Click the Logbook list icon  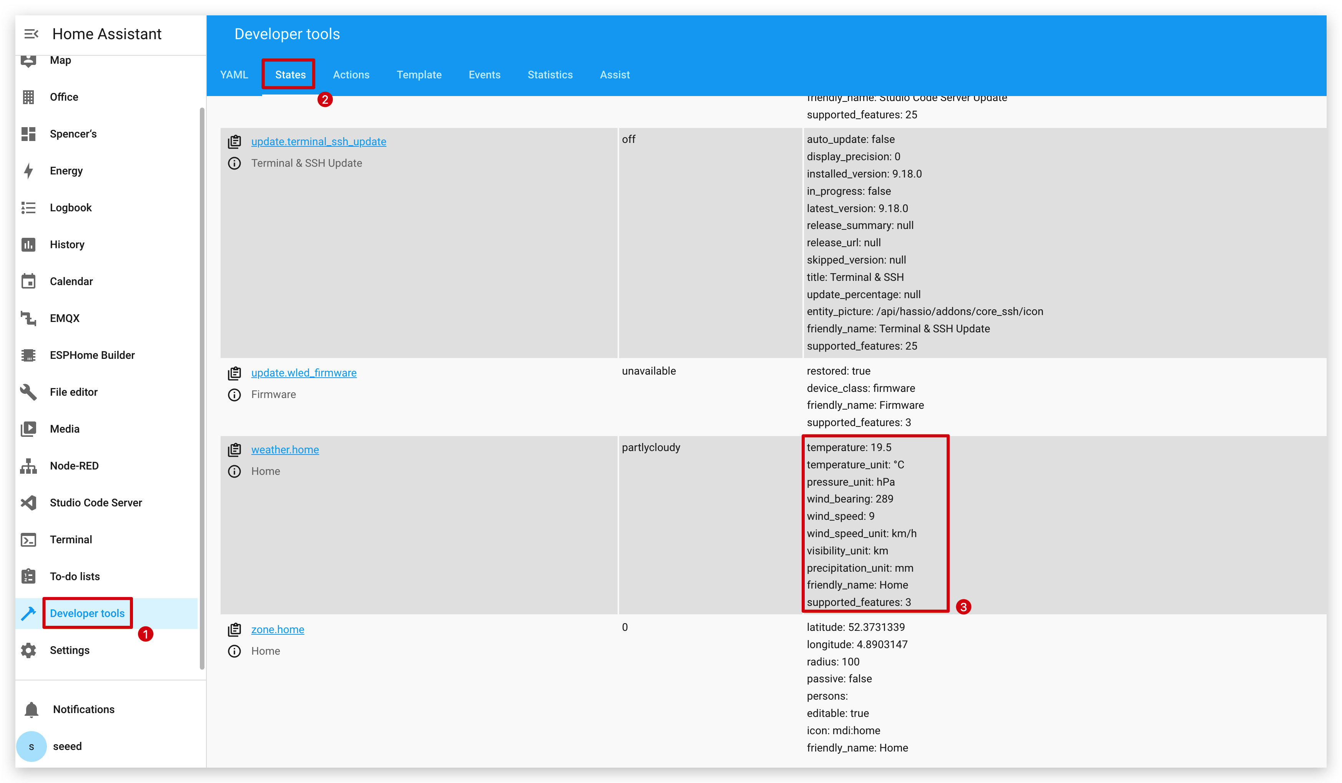pos(28,207)
